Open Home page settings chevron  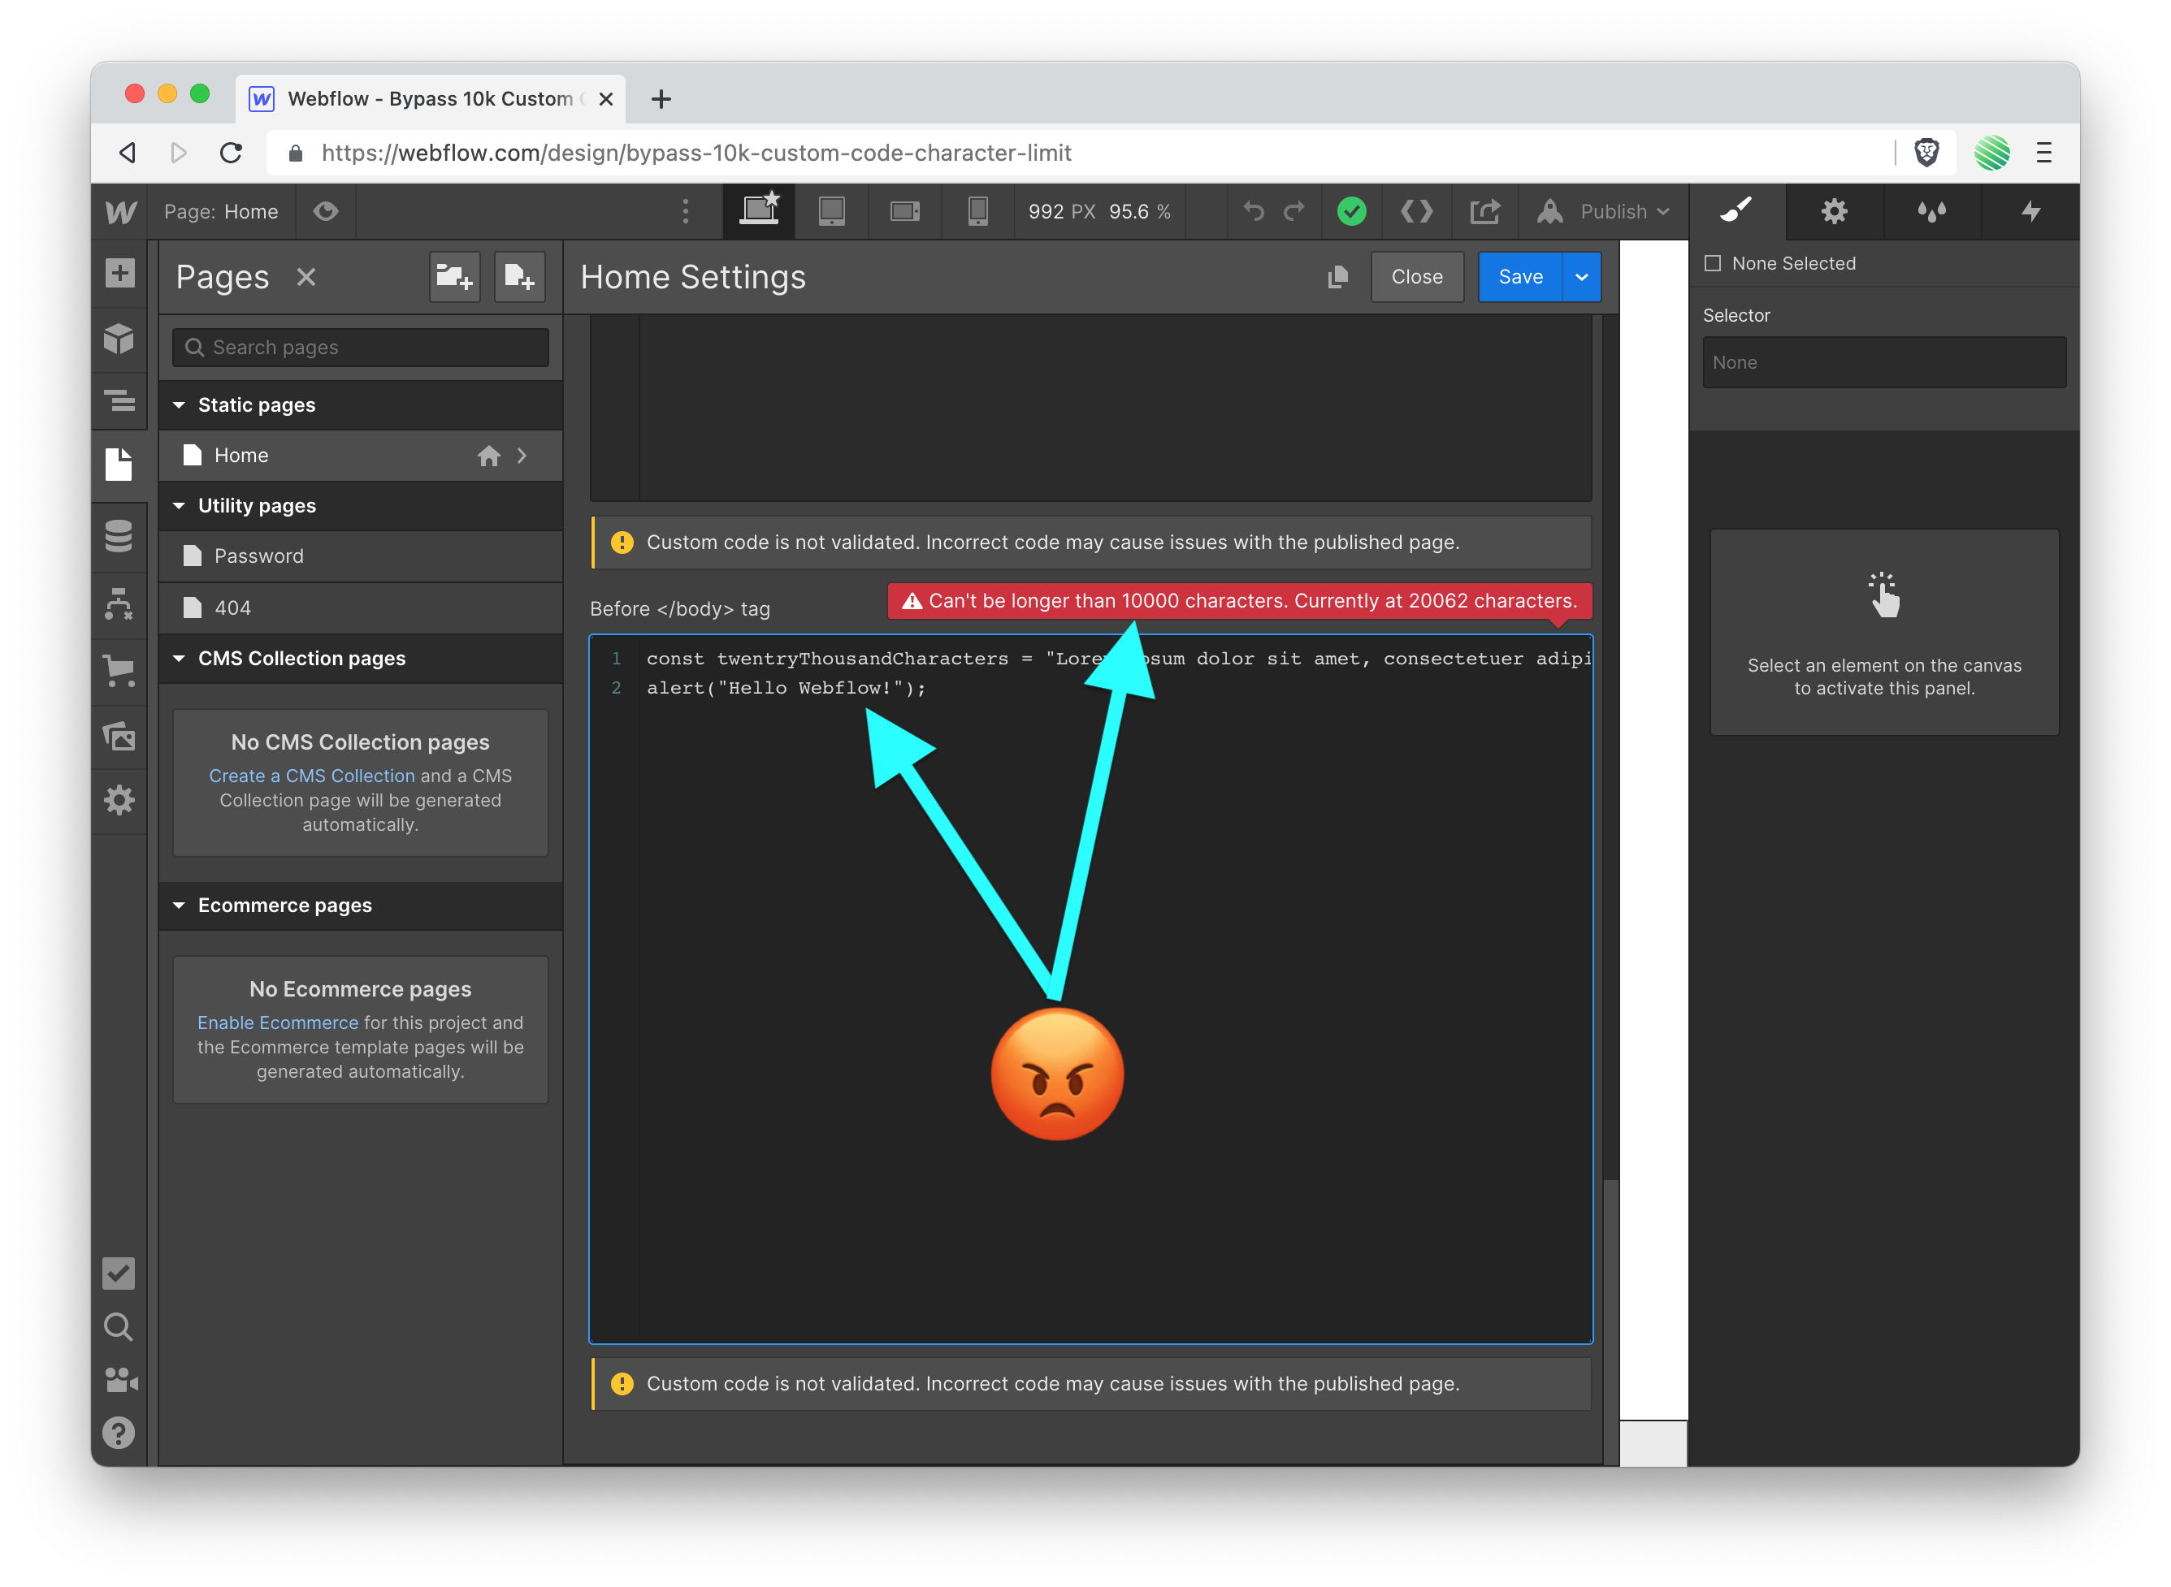point(522,456)
